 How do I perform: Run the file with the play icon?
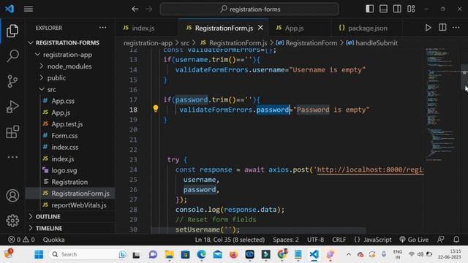coord(428,28)
